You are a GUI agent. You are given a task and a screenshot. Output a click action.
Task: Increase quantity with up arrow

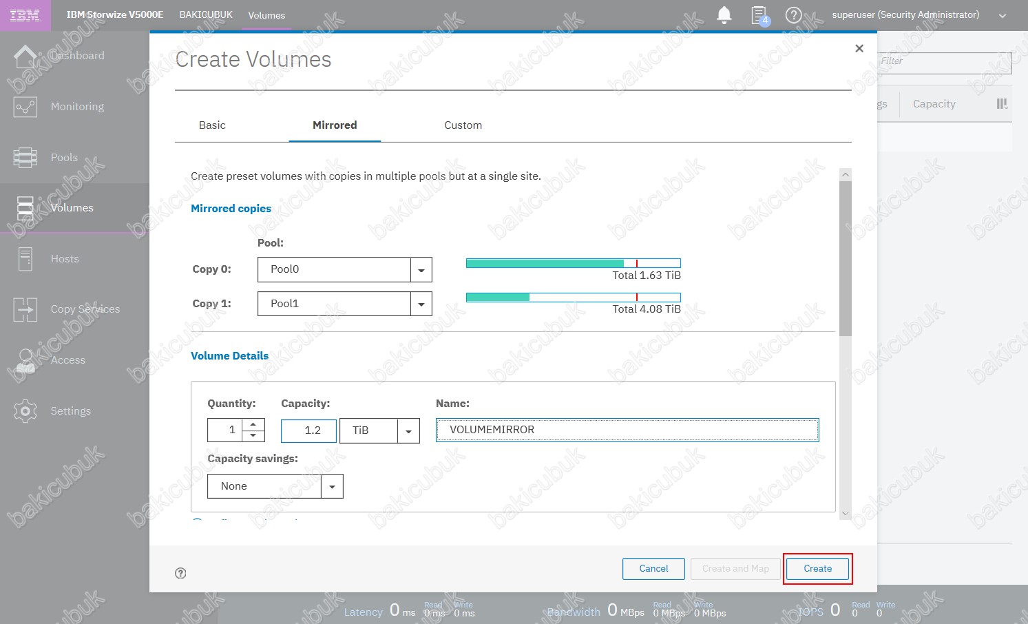[x=253, y=424]
